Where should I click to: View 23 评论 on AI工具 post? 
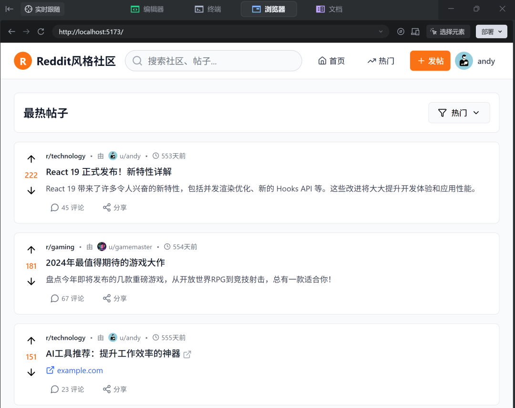[67, 389]
